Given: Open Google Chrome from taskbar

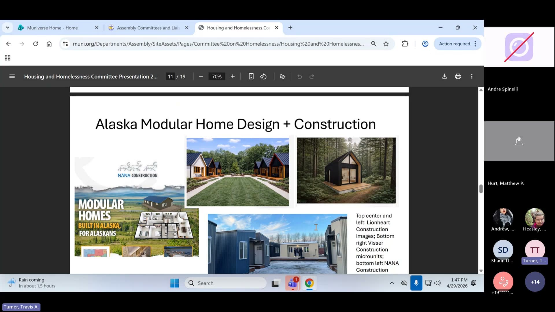Looking at the screenshot, I should point(309,283).
